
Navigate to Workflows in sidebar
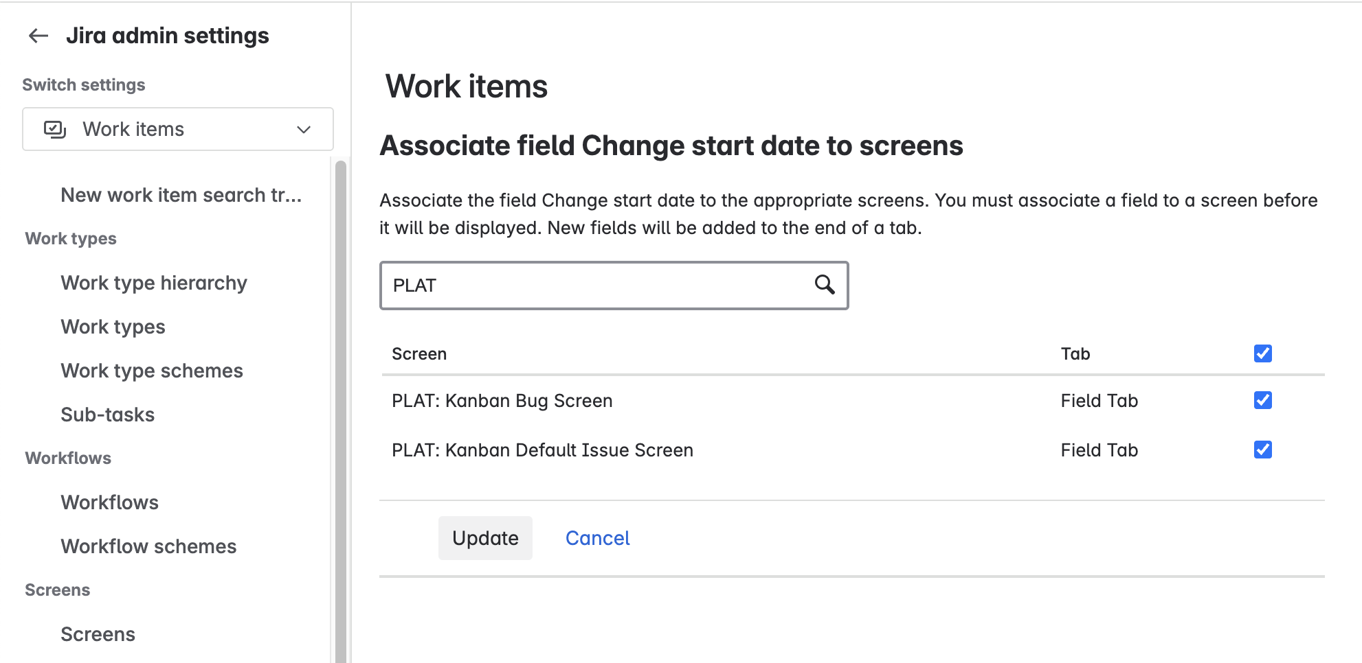[x=109, y=502]
